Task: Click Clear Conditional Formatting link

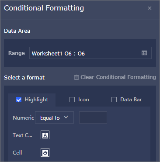Action: pos(118,77)
